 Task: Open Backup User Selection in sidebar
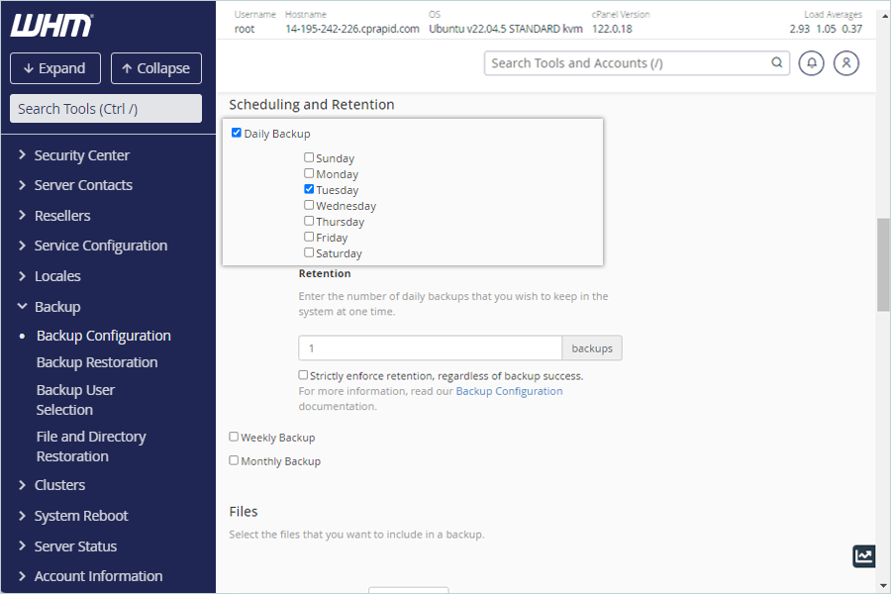click(x=75, y=400)
